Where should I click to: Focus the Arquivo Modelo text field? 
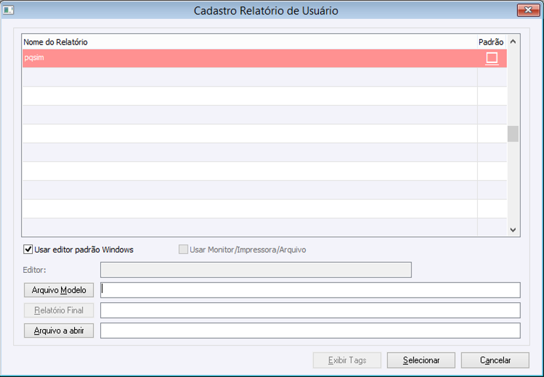(x=310, y=290)
